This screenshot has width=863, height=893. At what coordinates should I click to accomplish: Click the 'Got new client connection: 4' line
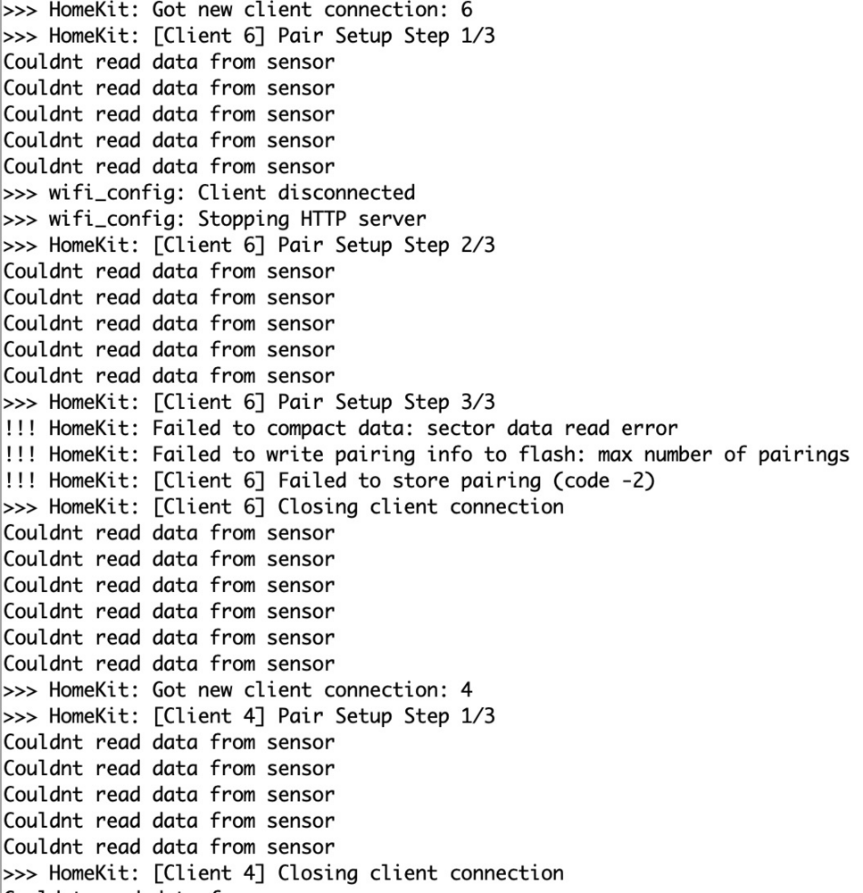click(238, 691)
